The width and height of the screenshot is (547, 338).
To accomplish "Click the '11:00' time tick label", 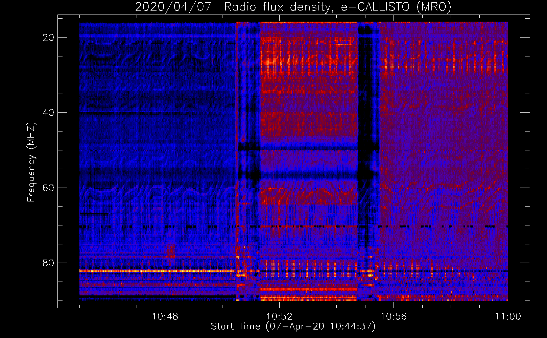I will (x=508, y=317).
